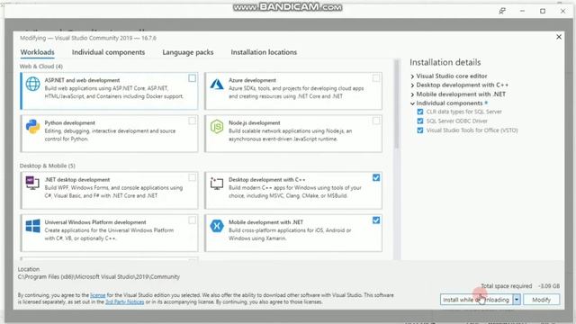Open the 3rd Party Notices link
The image size is (576, 324).
tap(124, 302)
